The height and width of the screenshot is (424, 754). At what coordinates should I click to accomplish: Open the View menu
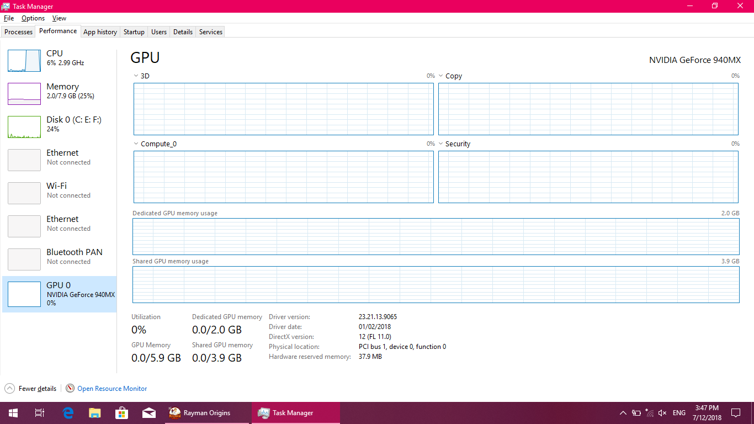click(60, 18)
